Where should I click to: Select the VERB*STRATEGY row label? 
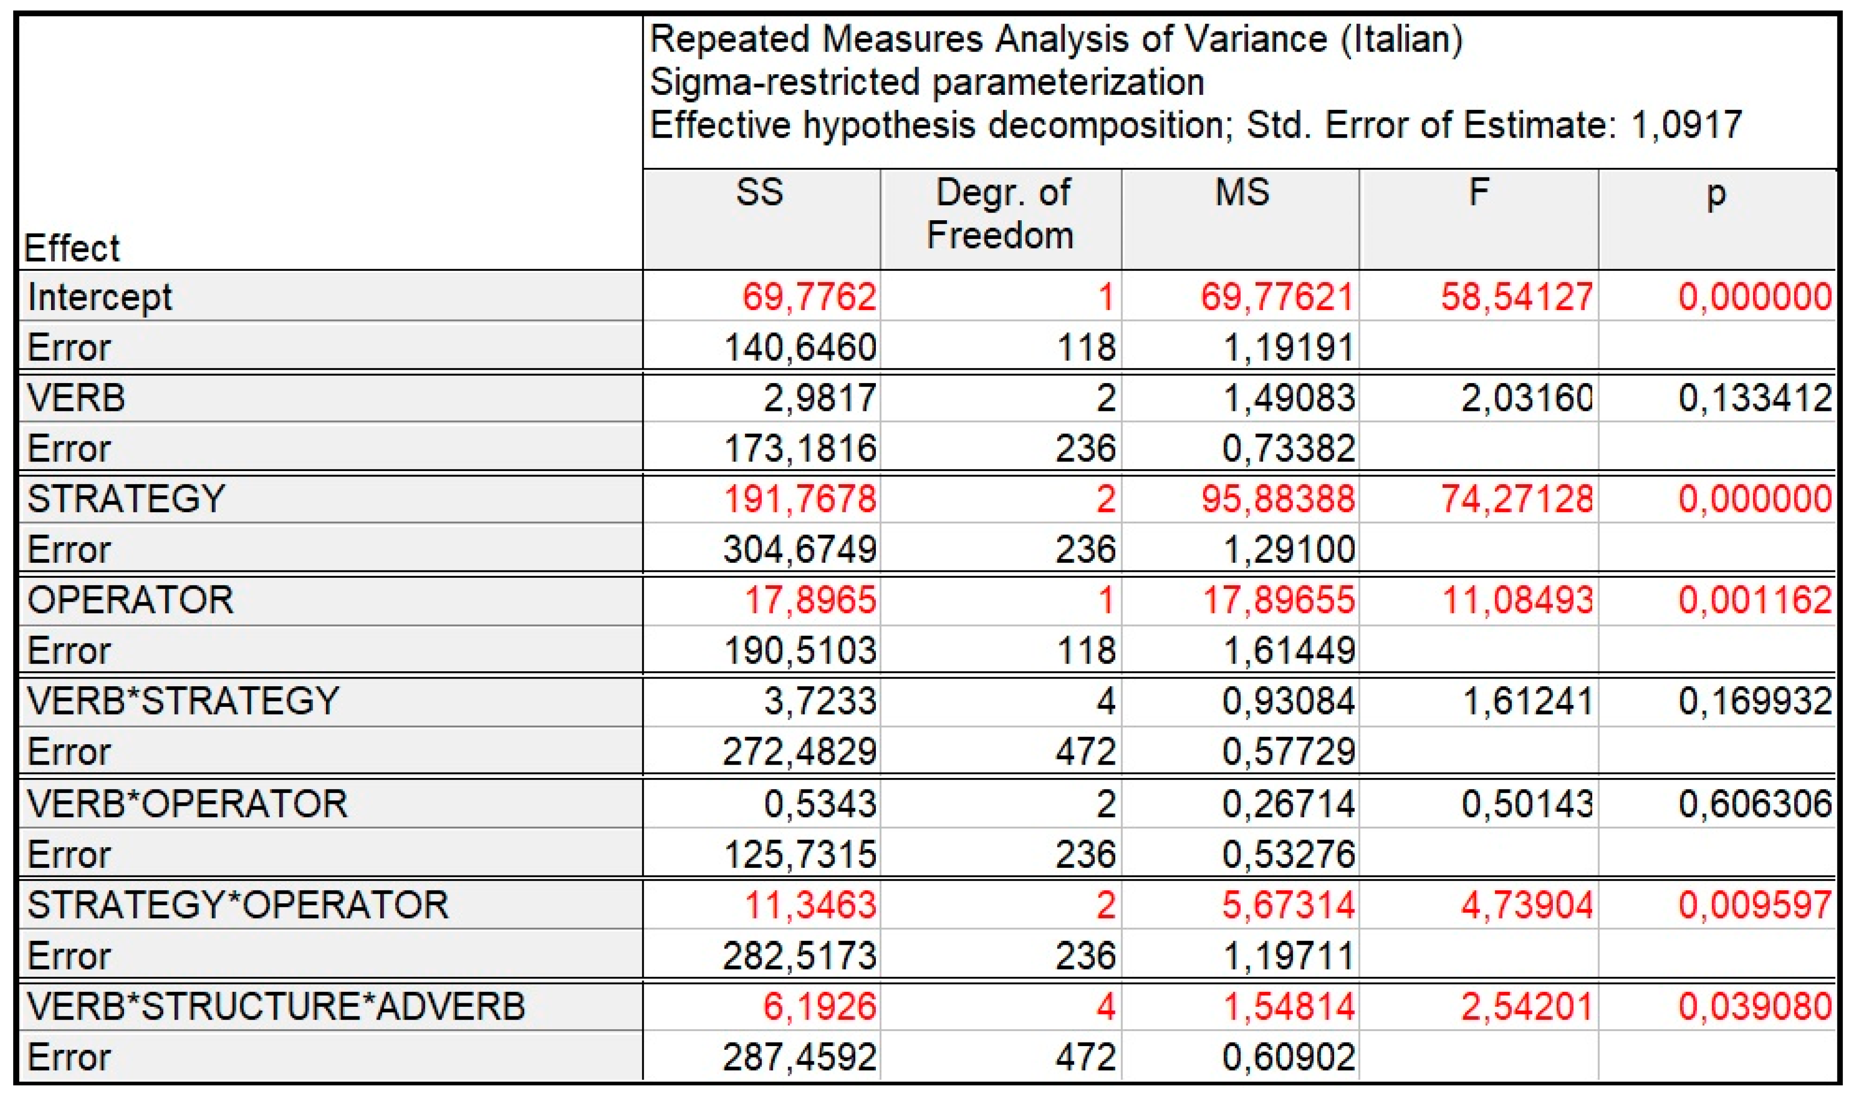coord(183,700)
